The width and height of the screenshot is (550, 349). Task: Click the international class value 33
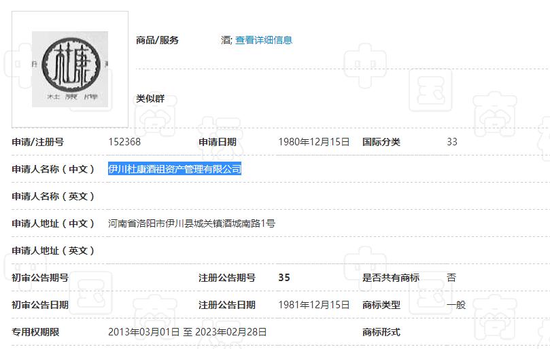click(452, 142)
